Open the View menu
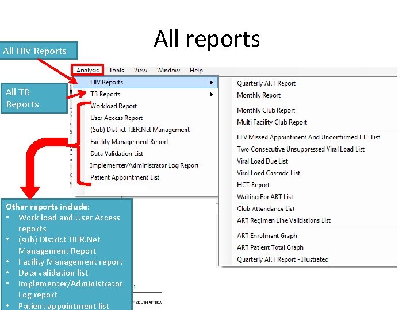Viewport: 414px width, 310px height. tap(140, 70)
